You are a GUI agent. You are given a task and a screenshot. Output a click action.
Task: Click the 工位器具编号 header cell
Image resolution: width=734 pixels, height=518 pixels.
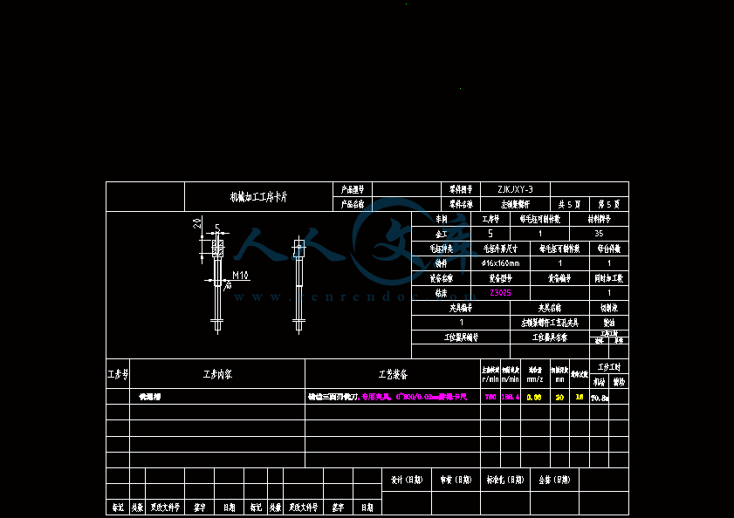coord(461,337)
